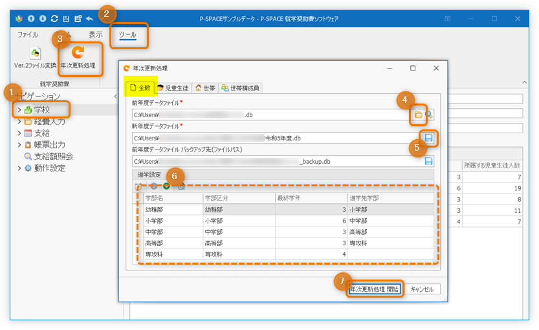Select the 小学部 row's 学部名 cell
The height and width of the screenshot is (330, 539).
pyautogui.click(x=173, y=221)
